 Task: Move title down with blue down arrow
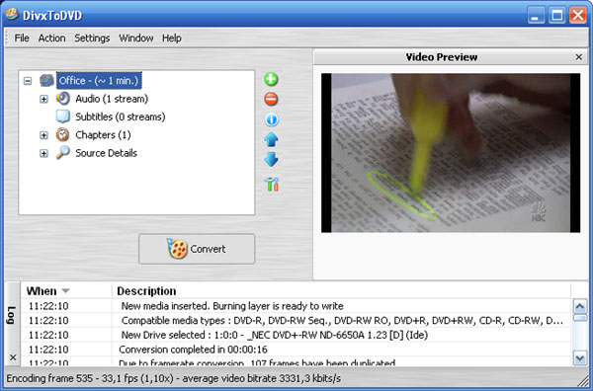pyautogui.click(x=271, y=159)
